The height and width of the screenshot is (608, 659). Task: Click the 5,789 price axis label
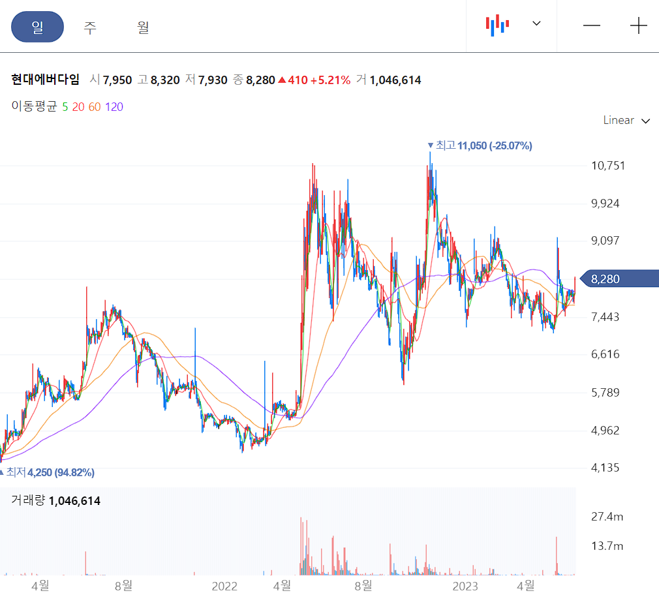click(x=605, y=393)
